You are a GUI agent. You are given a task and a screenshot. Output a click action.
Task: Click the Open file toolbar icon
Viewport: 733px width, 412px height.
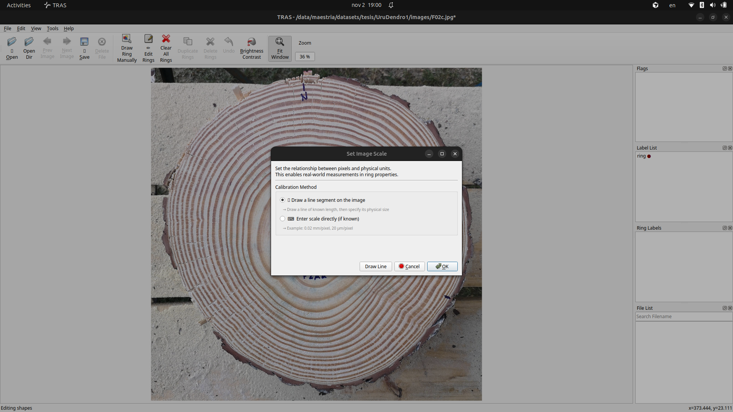12,42
